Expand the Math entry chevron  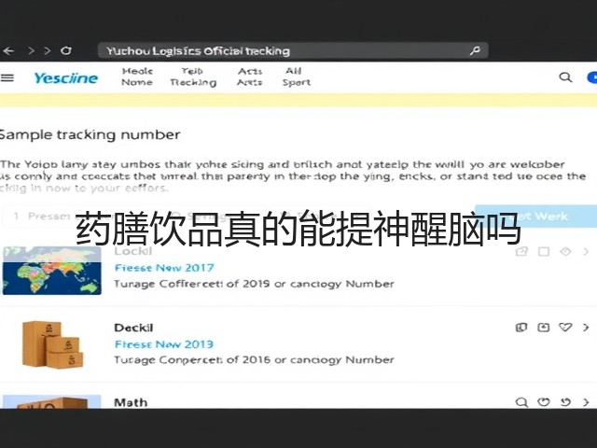click(586, 402)
